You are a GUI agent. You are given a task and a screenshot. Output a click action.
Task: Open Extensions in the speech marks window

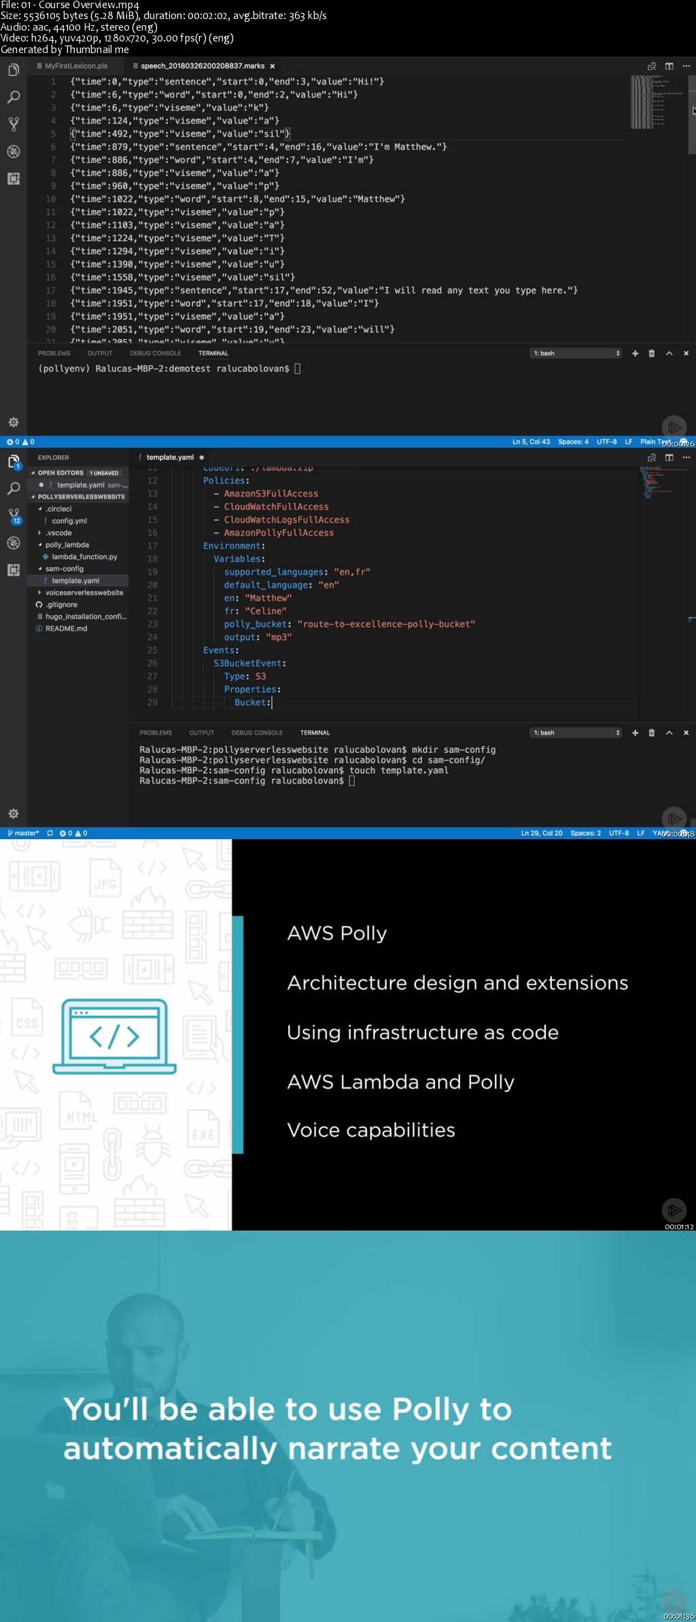13,179
